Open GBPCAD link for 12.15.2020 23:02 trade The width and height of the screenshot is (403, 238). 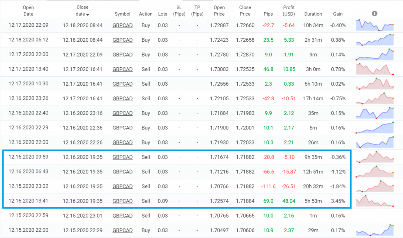coord(122,186)
